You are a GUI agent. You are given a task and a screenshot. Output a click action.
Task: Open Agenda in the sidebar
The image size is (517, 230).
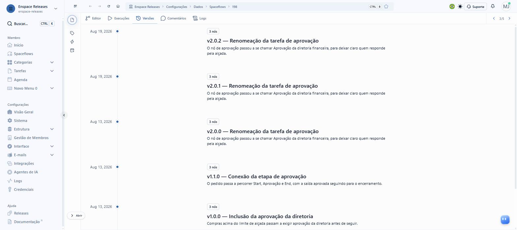20,80
